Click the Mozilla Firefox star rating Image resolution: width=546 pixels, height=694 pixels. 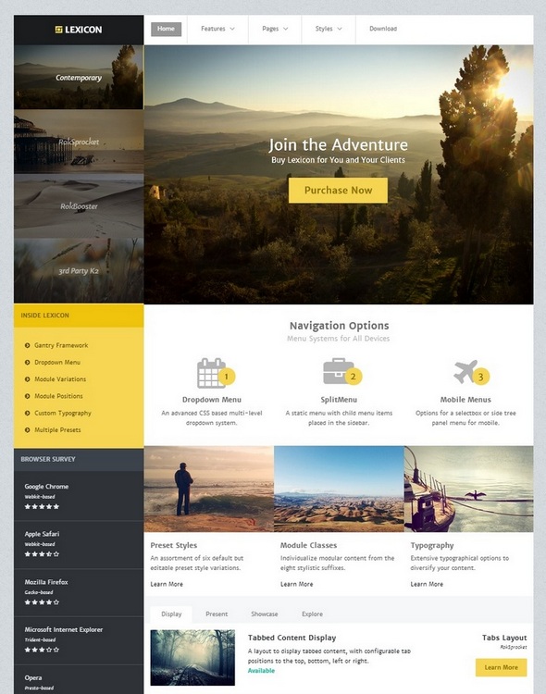[x=42, y=602]
